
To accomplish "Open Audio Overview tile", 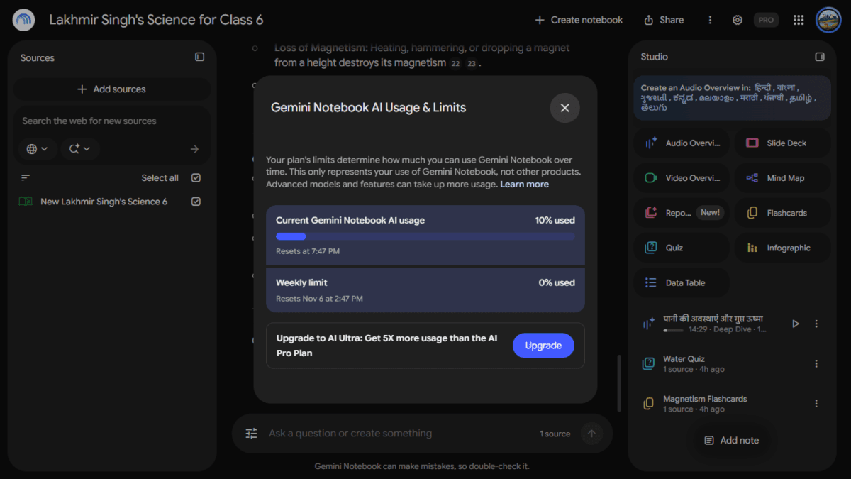I will (682, 143).
